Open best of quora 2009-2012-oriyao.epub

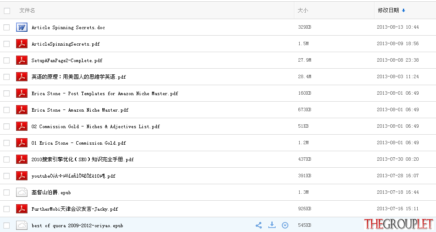point(77,225)
